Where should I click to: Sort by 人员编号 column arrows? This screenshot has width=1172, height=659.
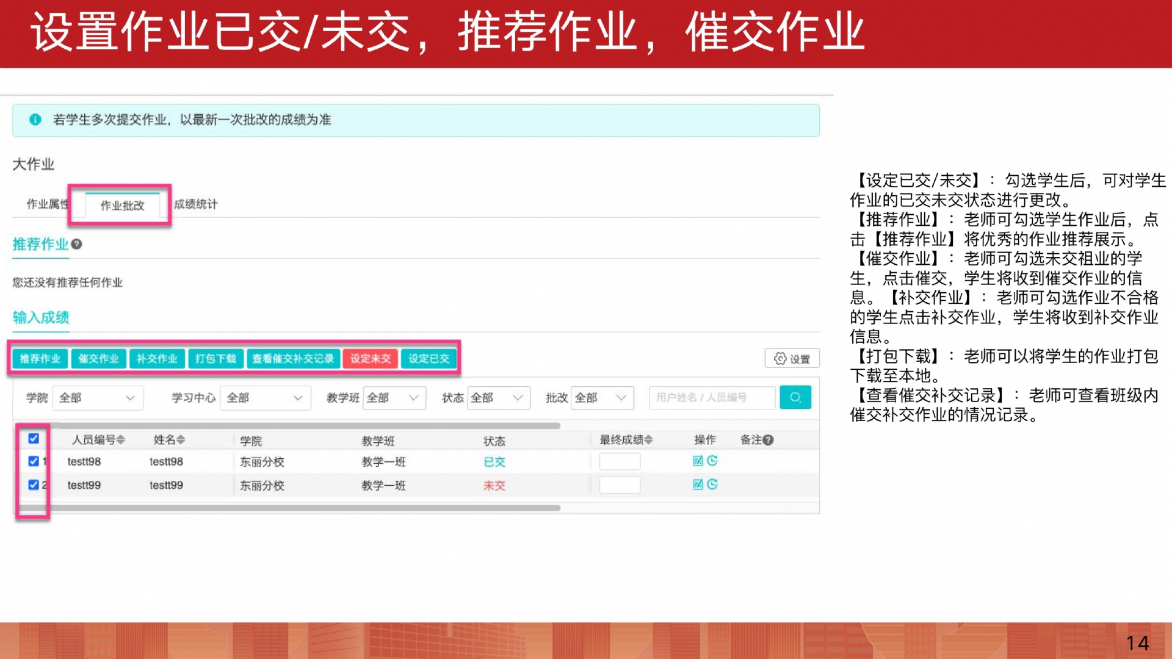[x=121, y=440]
